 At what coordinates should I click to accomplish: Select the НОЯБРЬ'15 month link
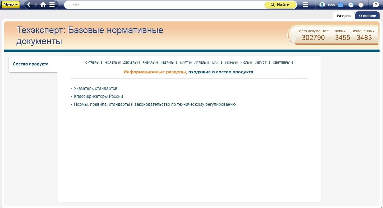[x=113, y=63]
